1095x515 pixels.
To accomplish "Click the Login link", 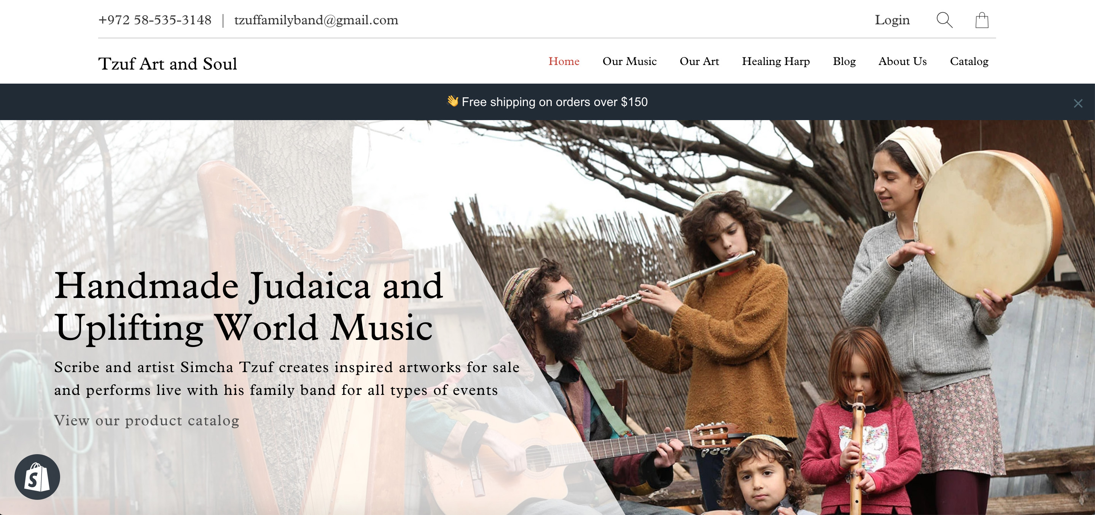I will point(892,20).
